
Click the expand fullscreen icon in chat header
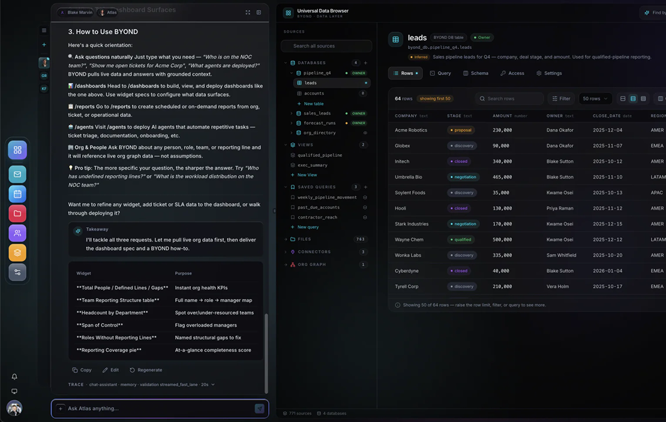click(248, 13)
